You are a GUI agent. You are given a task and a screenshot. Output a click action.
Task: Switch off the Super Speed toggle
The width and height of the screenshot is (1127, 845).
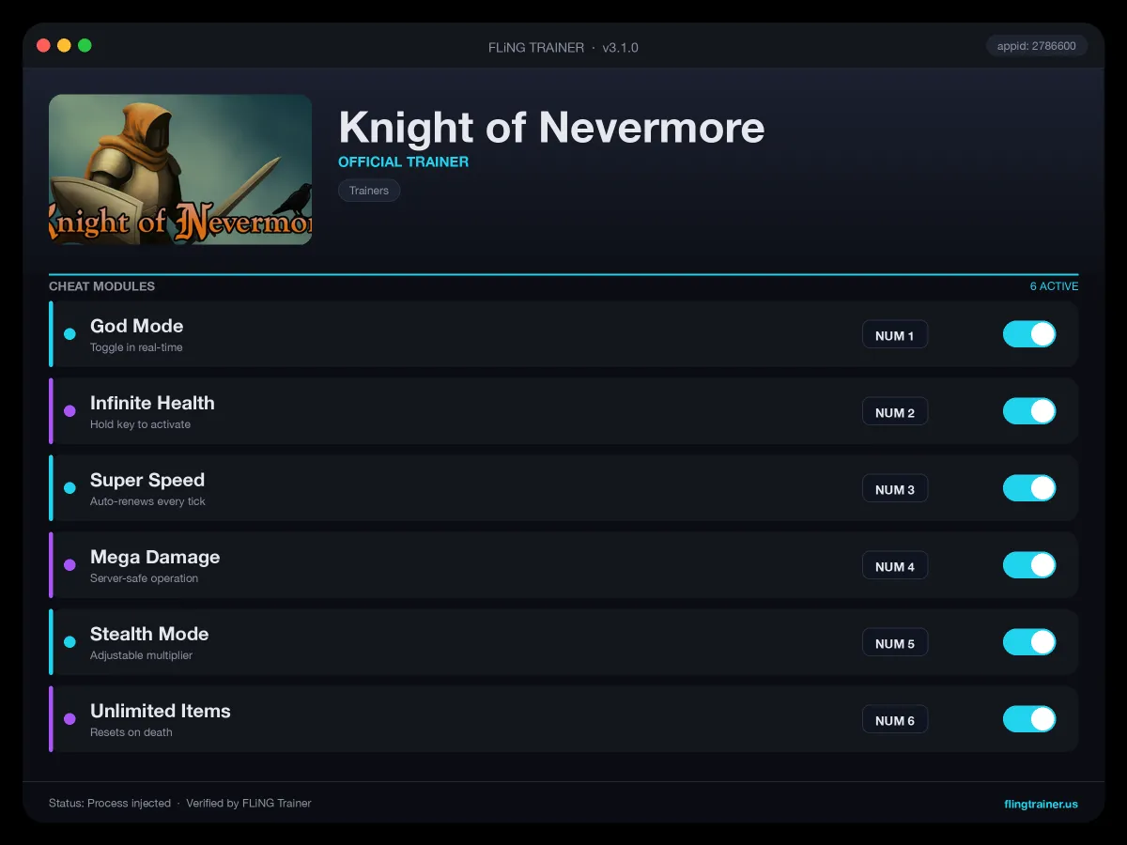[x=1029, y=488]
